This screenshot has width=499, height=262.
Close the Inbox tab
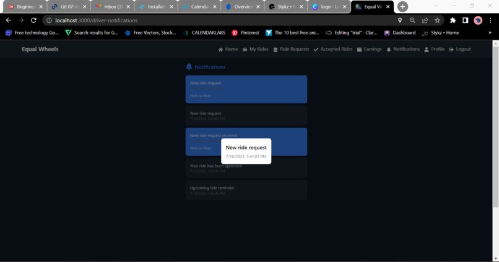tap(128, 7)
